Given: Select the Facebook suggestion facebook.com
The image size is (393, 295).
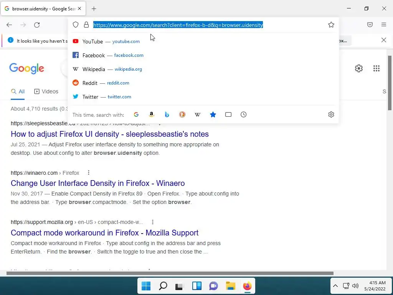Looking at the screenshot, I should (203, 55).
